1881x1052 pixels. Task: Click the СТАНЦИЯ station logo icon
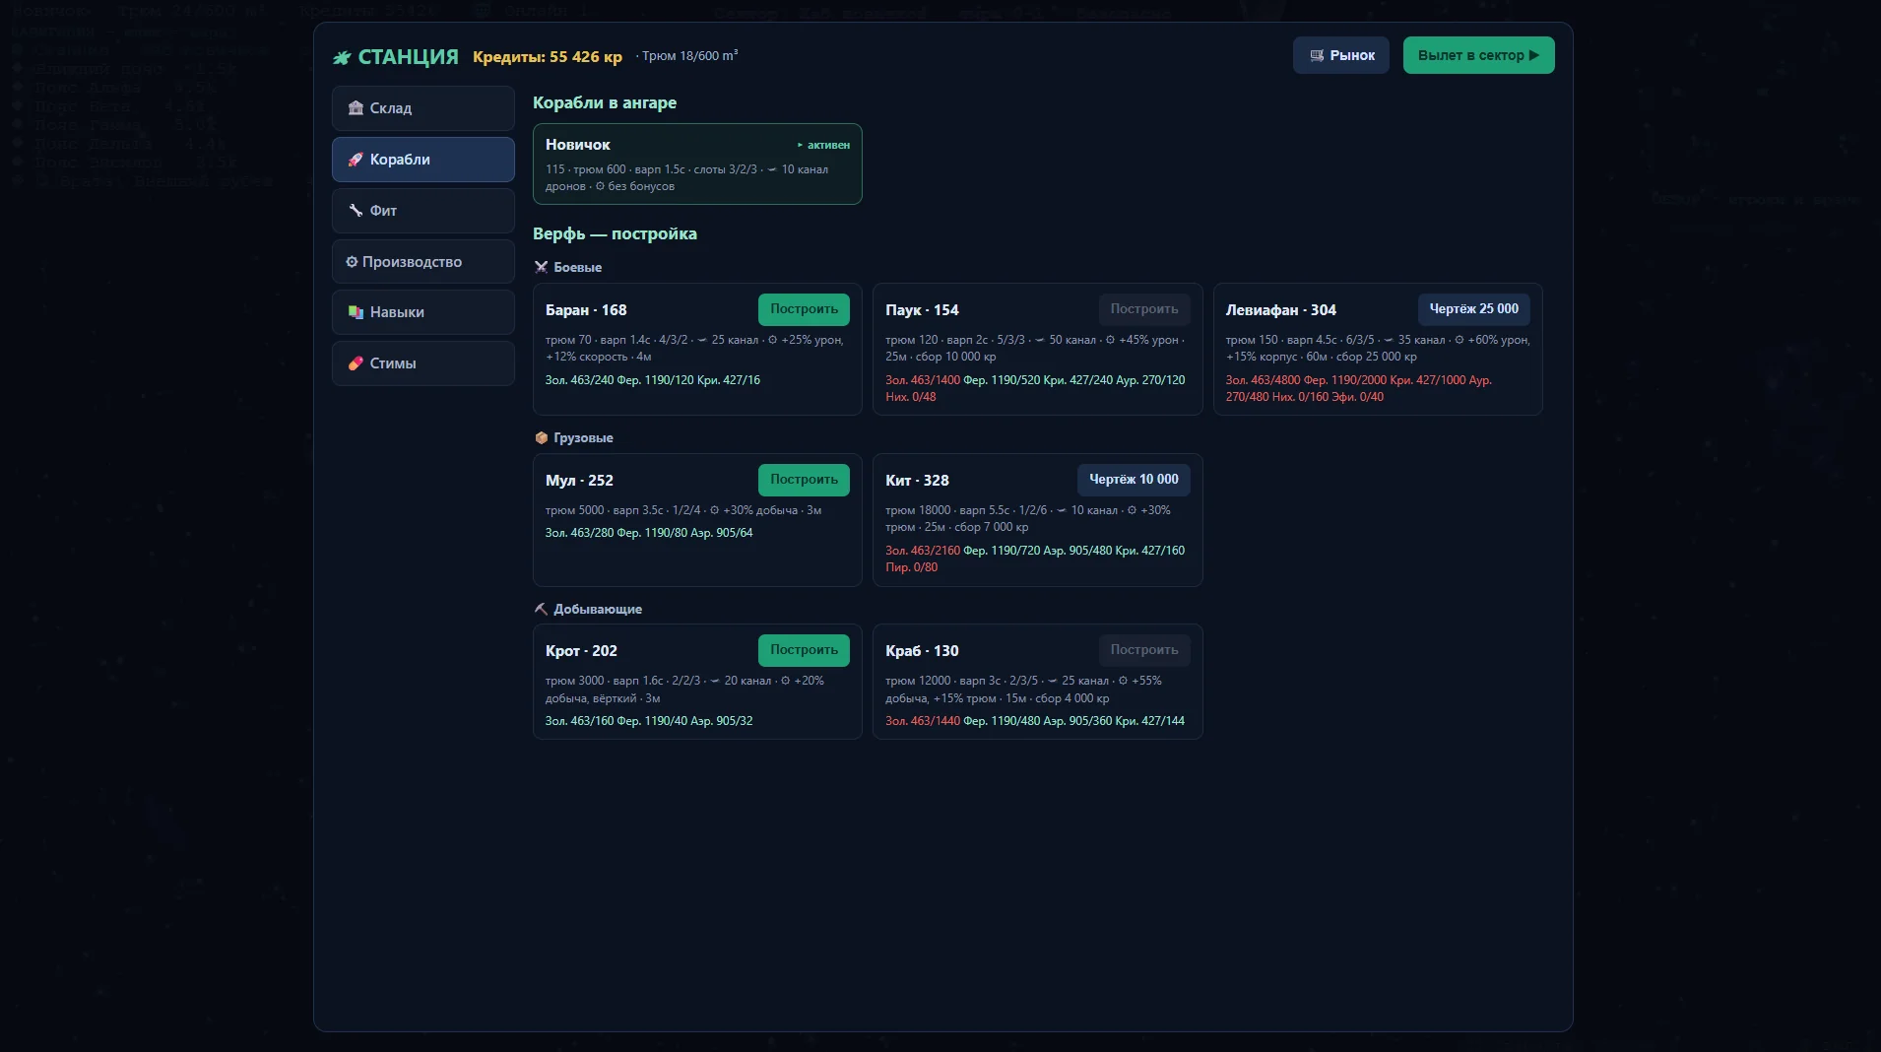click(x=342, y=57)
